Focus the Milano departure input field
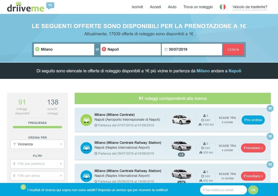The height and width of the screenshot is (196, 278). (x=64, y=49)
